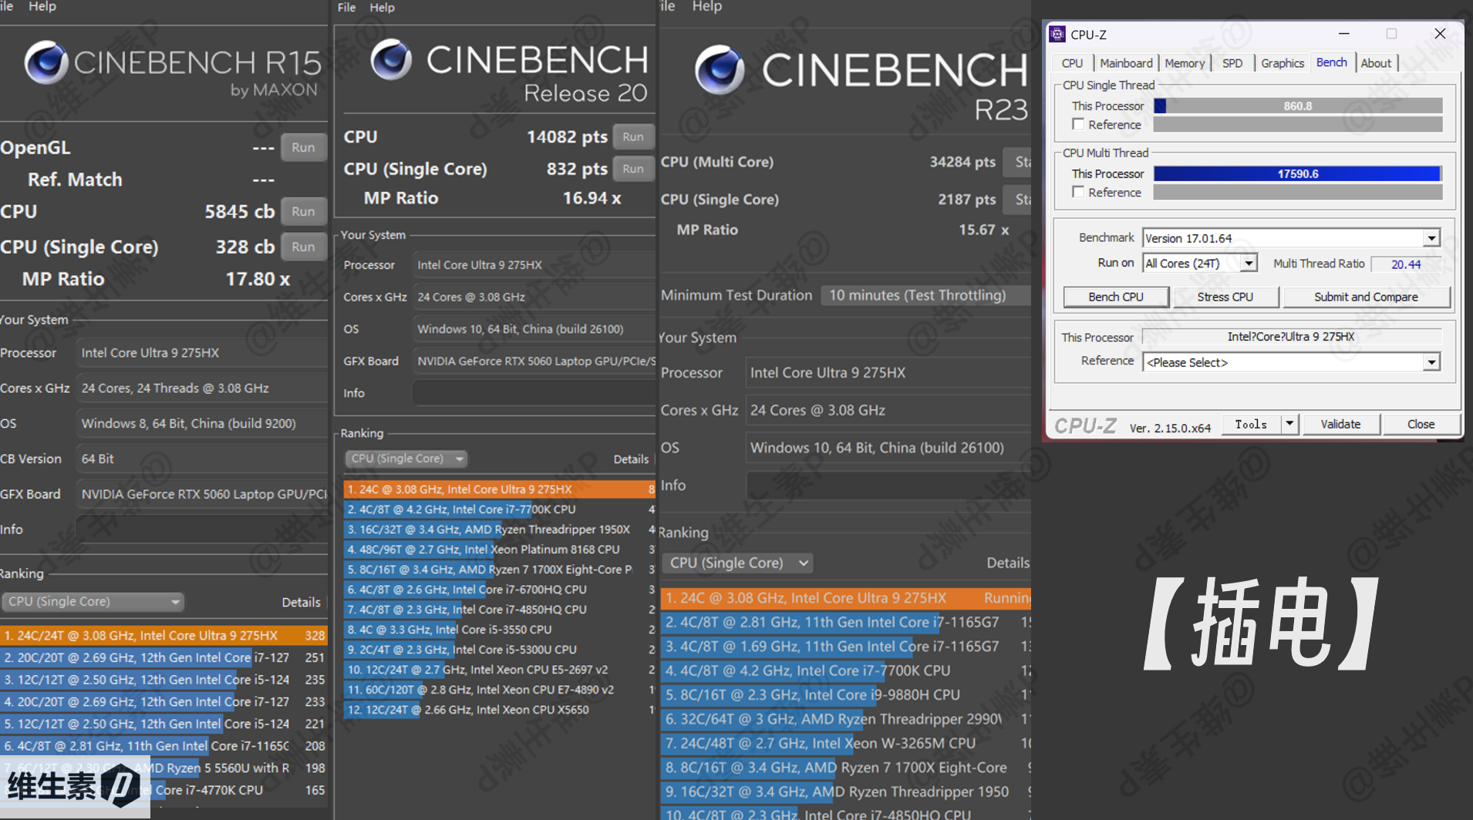
Task: Open the Run on All Cores dropdown
Action: [x=1249, y=264]
